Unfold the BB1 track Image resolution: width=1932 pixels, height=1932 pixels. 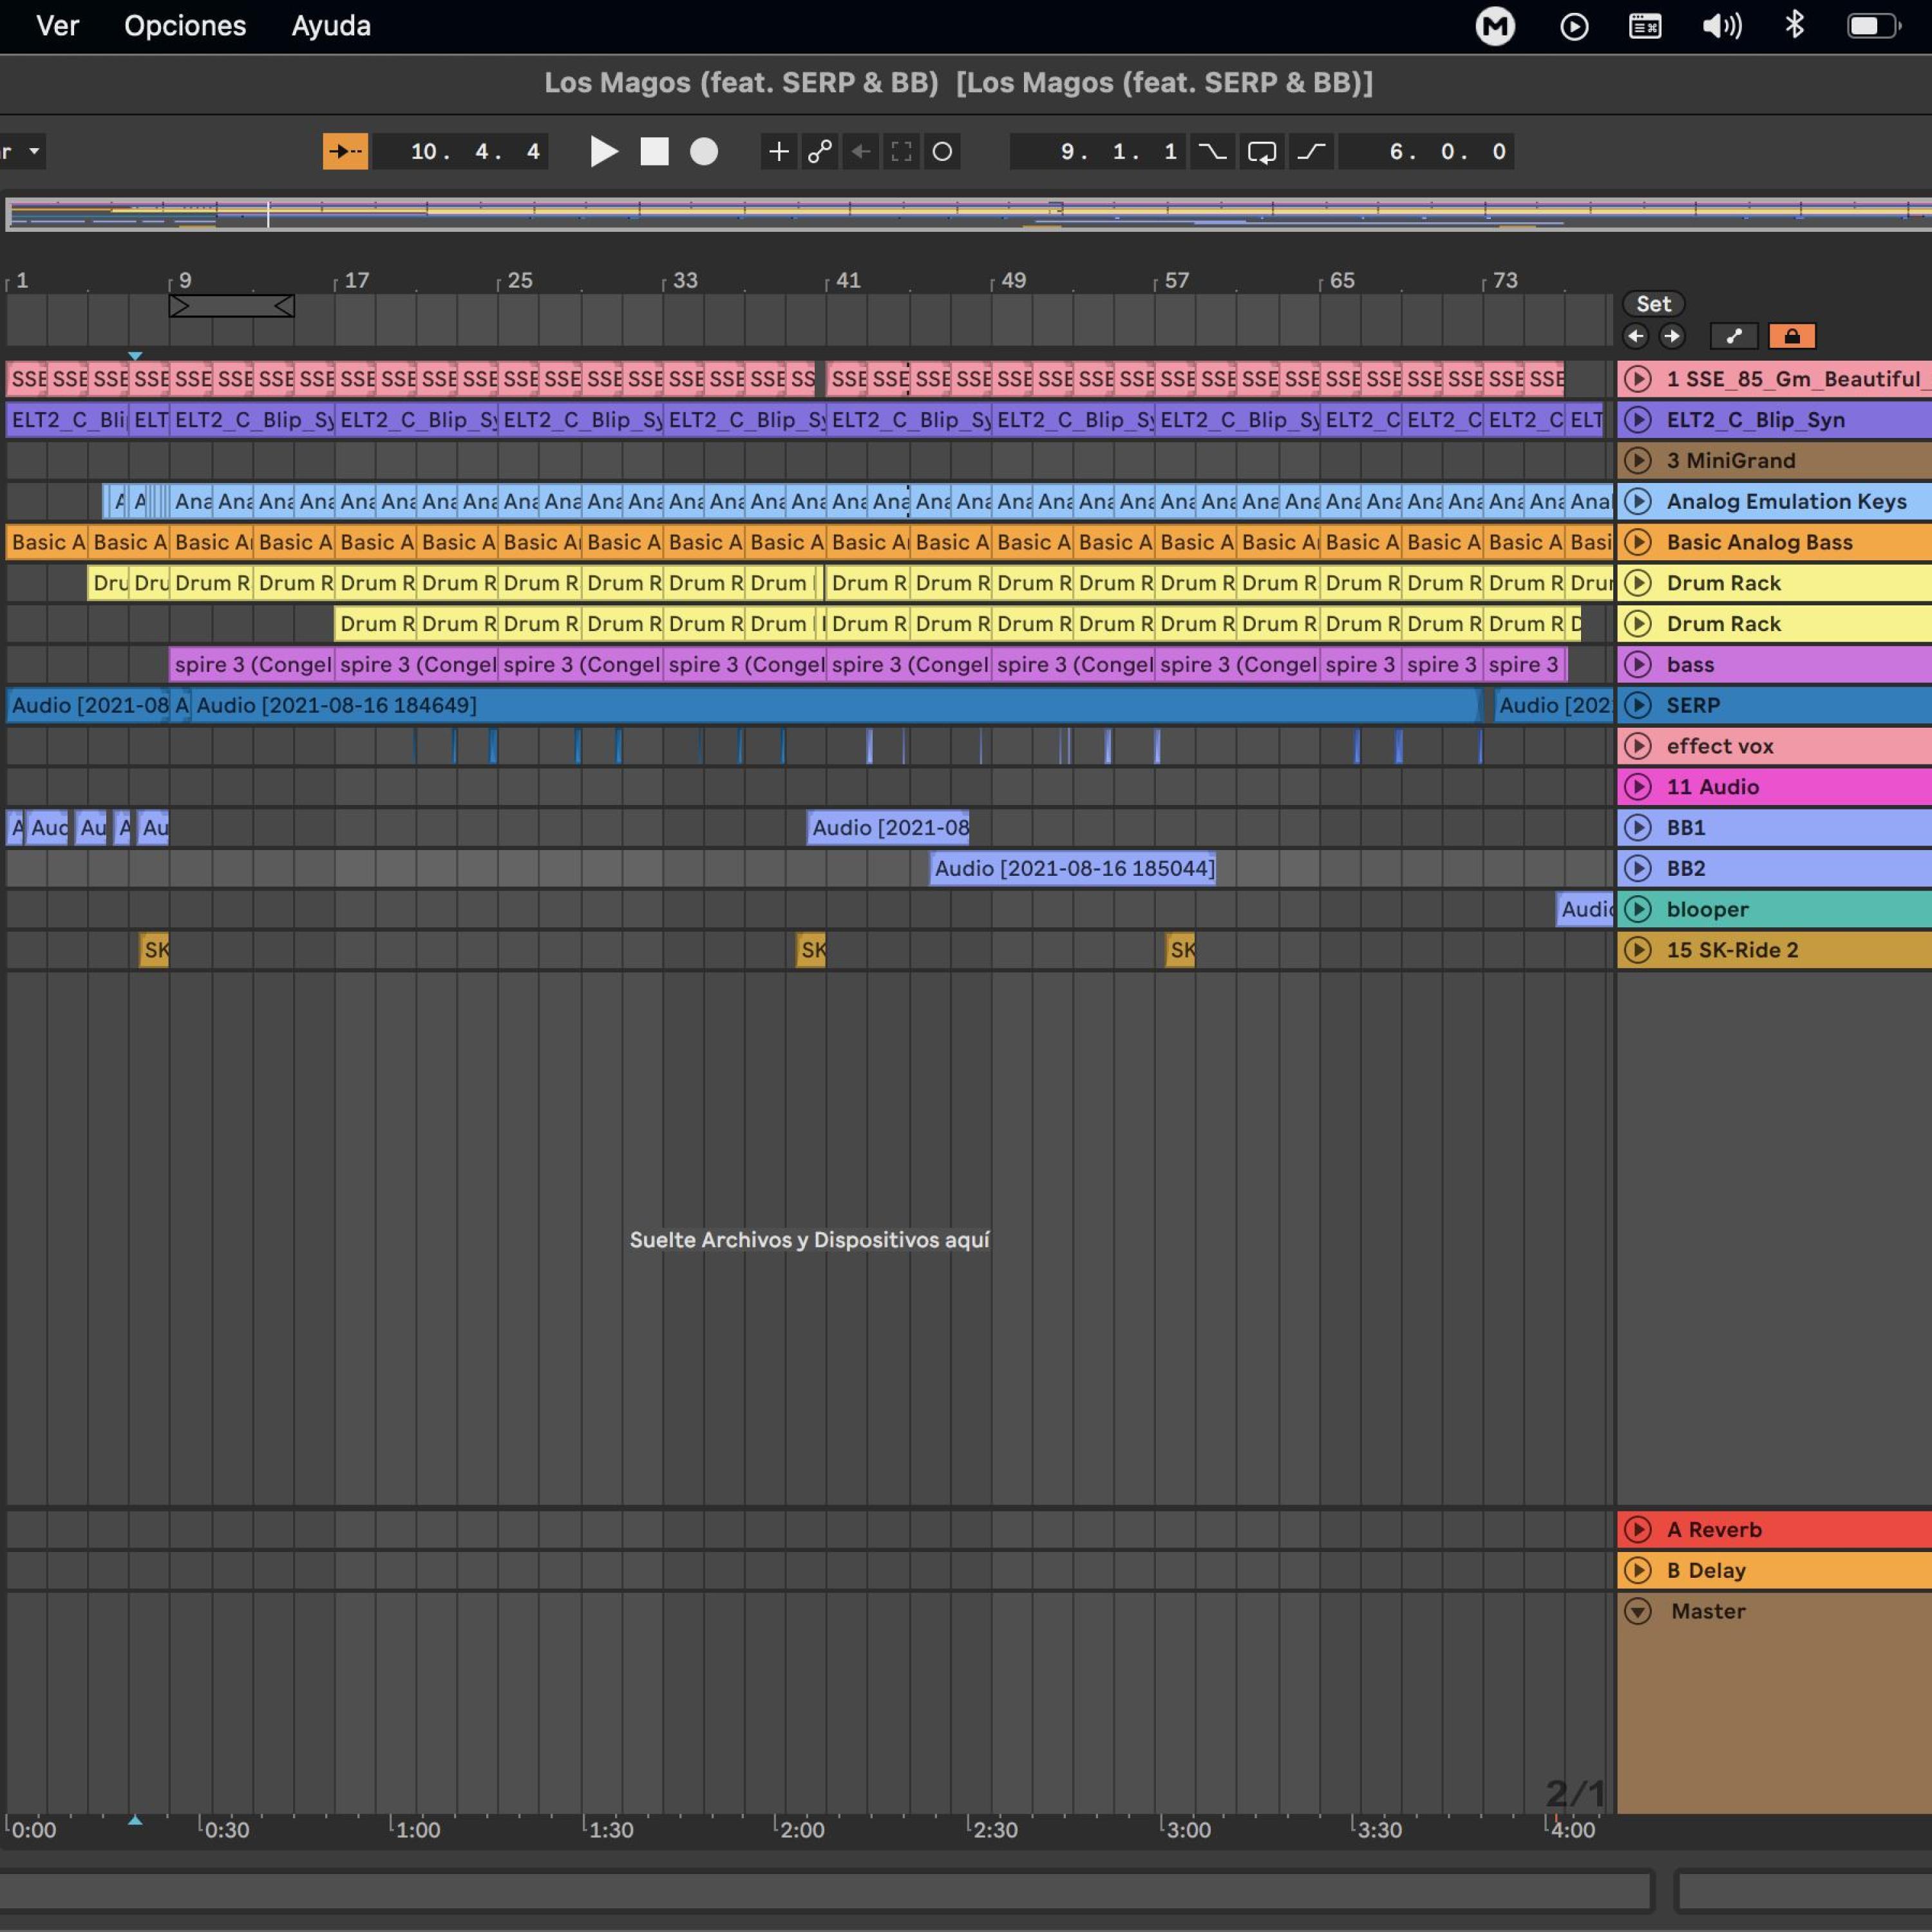1638,827
